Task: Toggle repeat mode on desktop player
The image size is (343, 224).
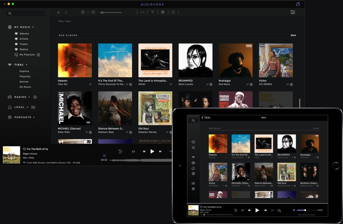Action: coord(133,151)
